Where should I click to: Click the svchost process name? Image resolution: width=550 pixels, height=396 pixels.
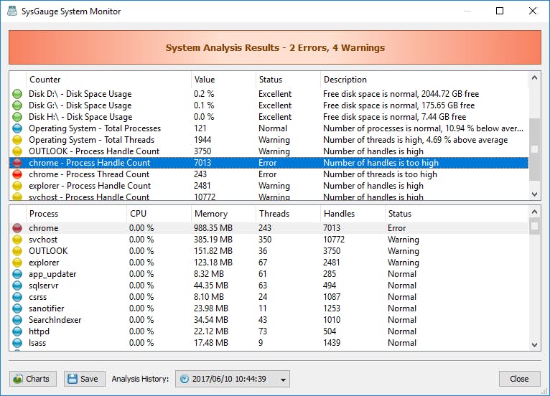[x=43, y=240]
